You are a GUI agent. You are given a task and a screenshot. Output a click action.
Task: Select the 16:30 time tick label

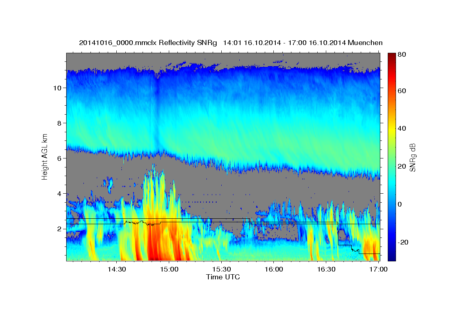[326, 269]
